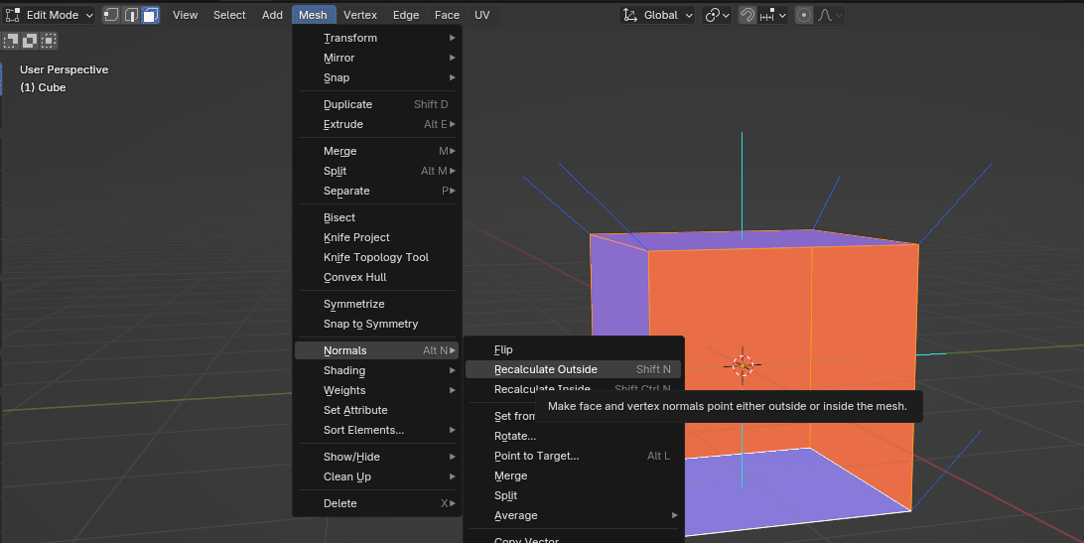Open the Global transform orientation dropdown
Screen dimensions: 1084x543
click(x=655, y=15)
